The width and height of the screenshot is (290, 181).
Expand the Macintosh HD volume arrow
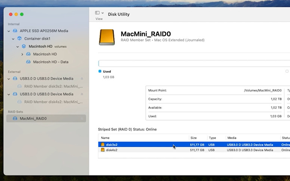click(22, 54)
